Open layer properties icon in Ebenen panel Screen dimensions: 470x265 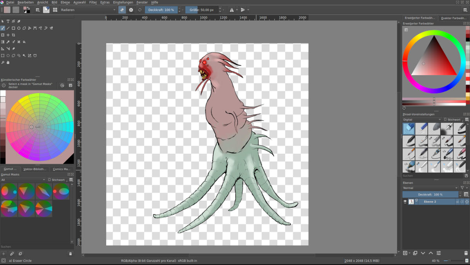point(439,253)
